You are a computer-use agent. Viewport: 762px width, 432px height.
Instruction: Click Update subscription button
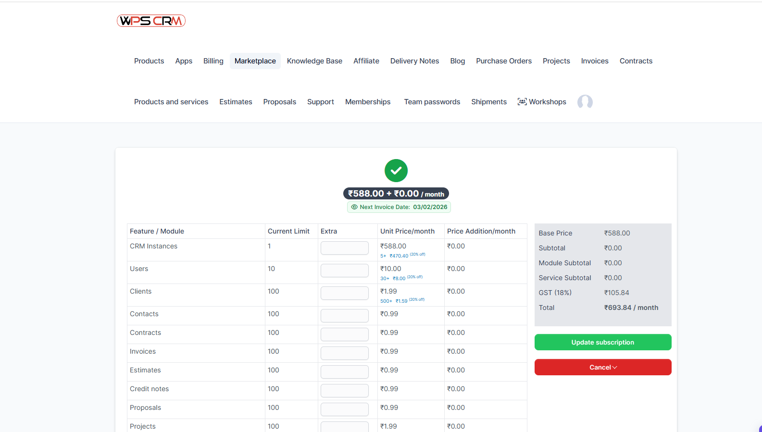tap(602, 342)
